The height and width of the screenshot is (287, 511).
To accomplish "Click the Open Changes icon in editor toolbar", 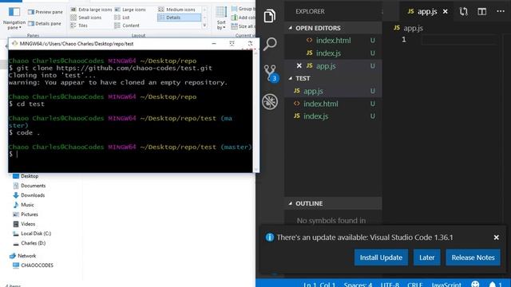I will (x=463, y=12).
